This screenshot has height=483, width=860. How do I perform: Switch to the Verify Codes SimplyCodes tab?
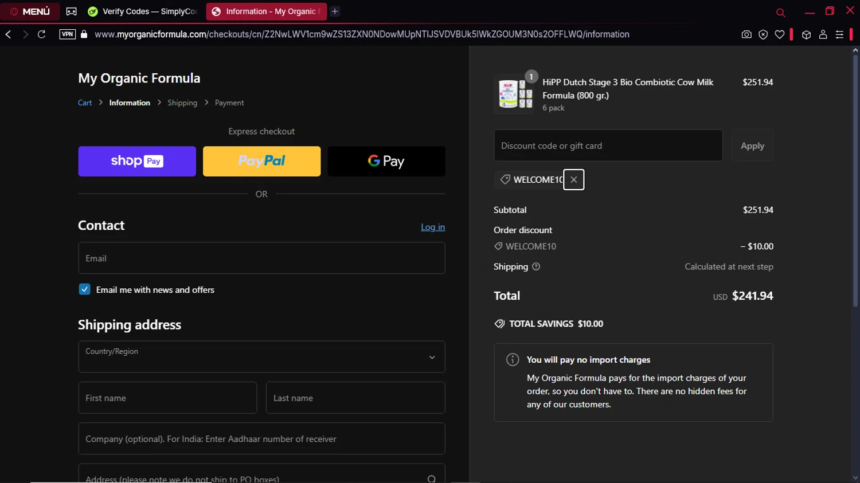coord(143,11)
